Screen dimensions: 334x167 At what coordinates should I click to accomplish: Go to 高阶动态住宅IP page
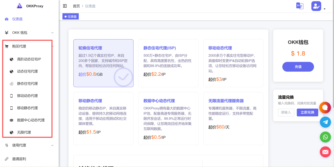(x=29, y=59)
